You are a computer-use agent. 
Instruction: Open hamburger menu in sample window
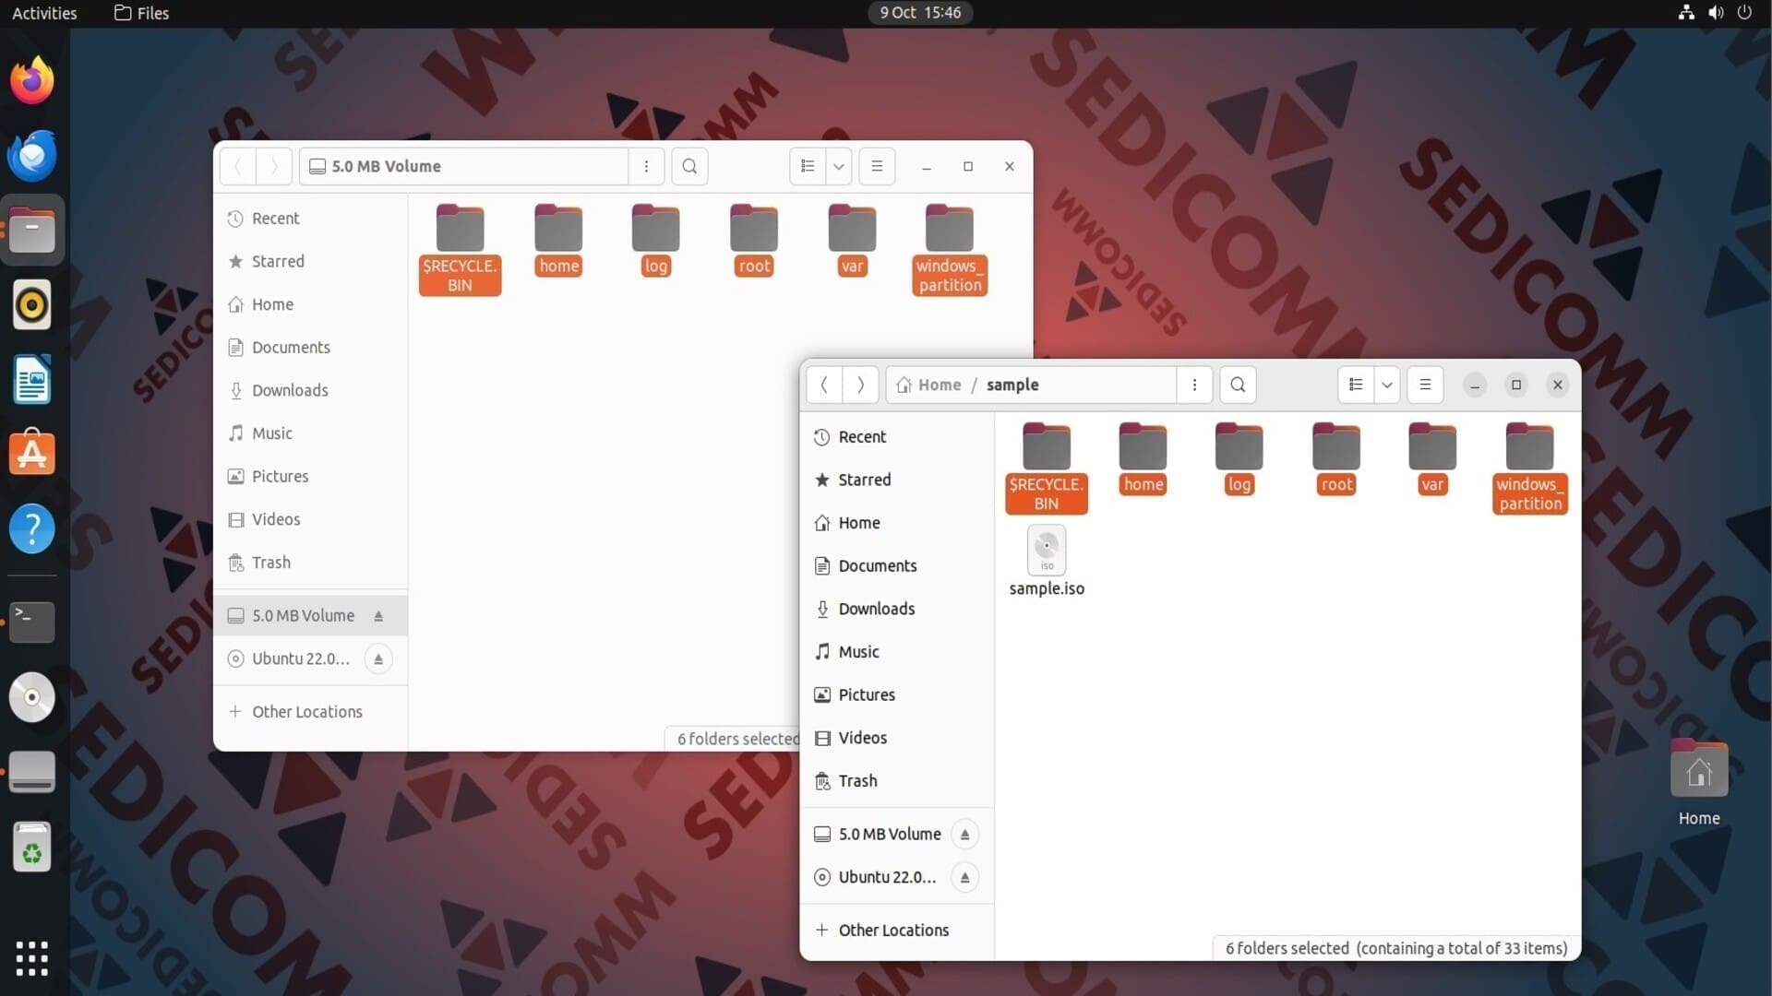click(x=1425, y=385)
